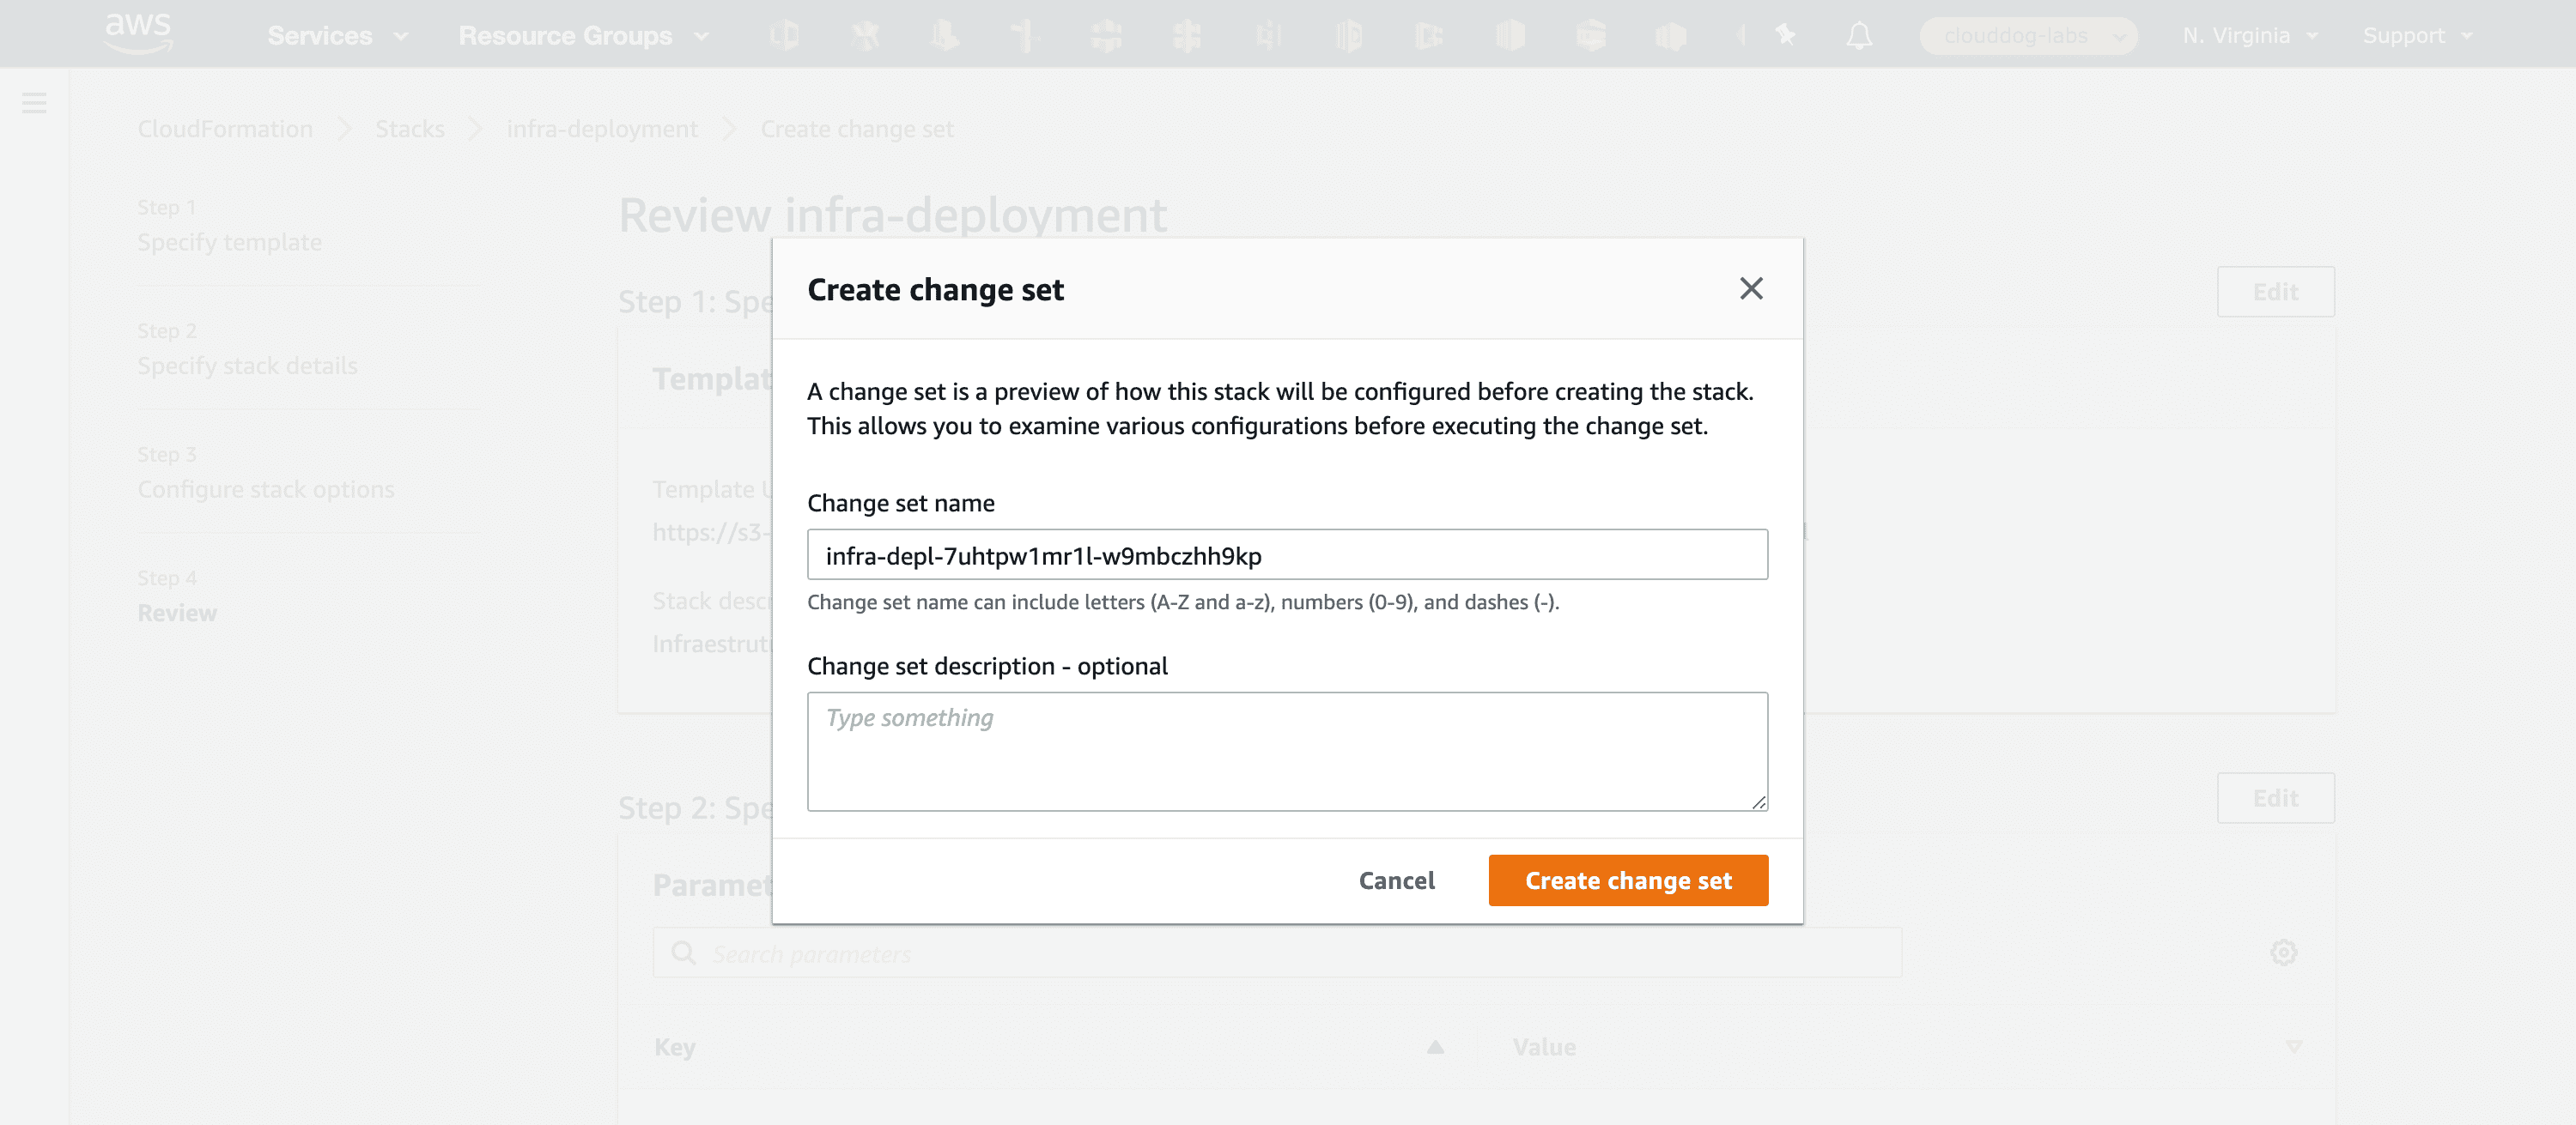Navigate to CloudFormation via breadcrumb link
The image size is (2576, 1125).
pos(225,128)
